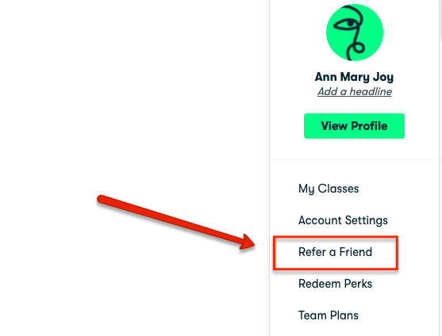The height and width of the screenshot is (336, 442).
Task: Choose Team Plans in the menu
Action: [x=329, y=315]
